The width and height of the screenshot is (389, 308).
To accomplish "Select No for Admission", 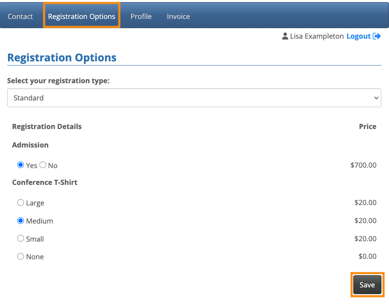I will [x=43, y=165].
